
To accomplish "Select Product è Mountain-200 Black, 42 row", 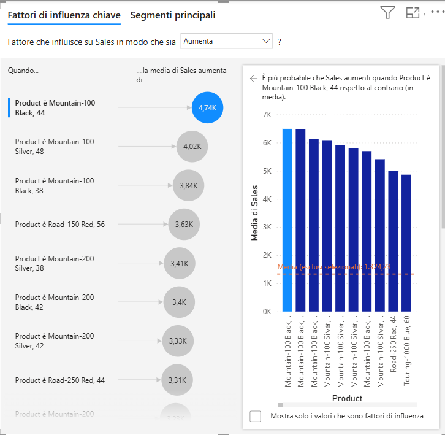I will tap(55, 302).
